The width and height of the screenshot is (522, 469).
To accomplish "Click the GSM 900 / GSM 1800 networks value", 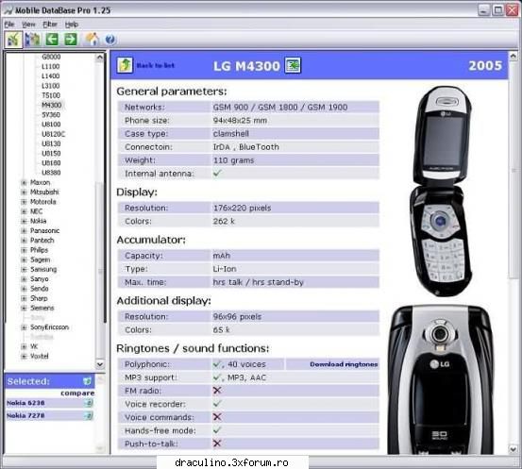I will click(280, 108).
